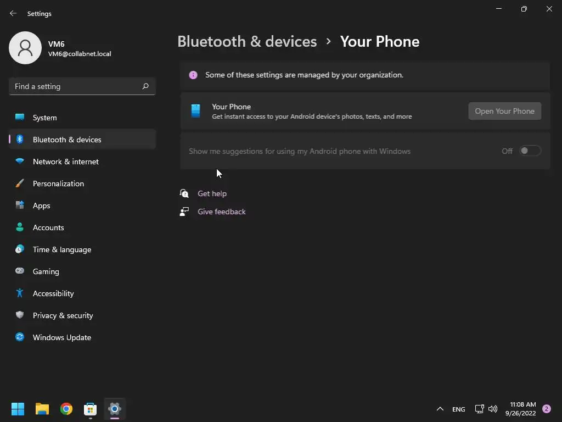Go to Bluetooth & devices via breadcrumb
This screenshot has width=562, height=422.
(247, 42)
